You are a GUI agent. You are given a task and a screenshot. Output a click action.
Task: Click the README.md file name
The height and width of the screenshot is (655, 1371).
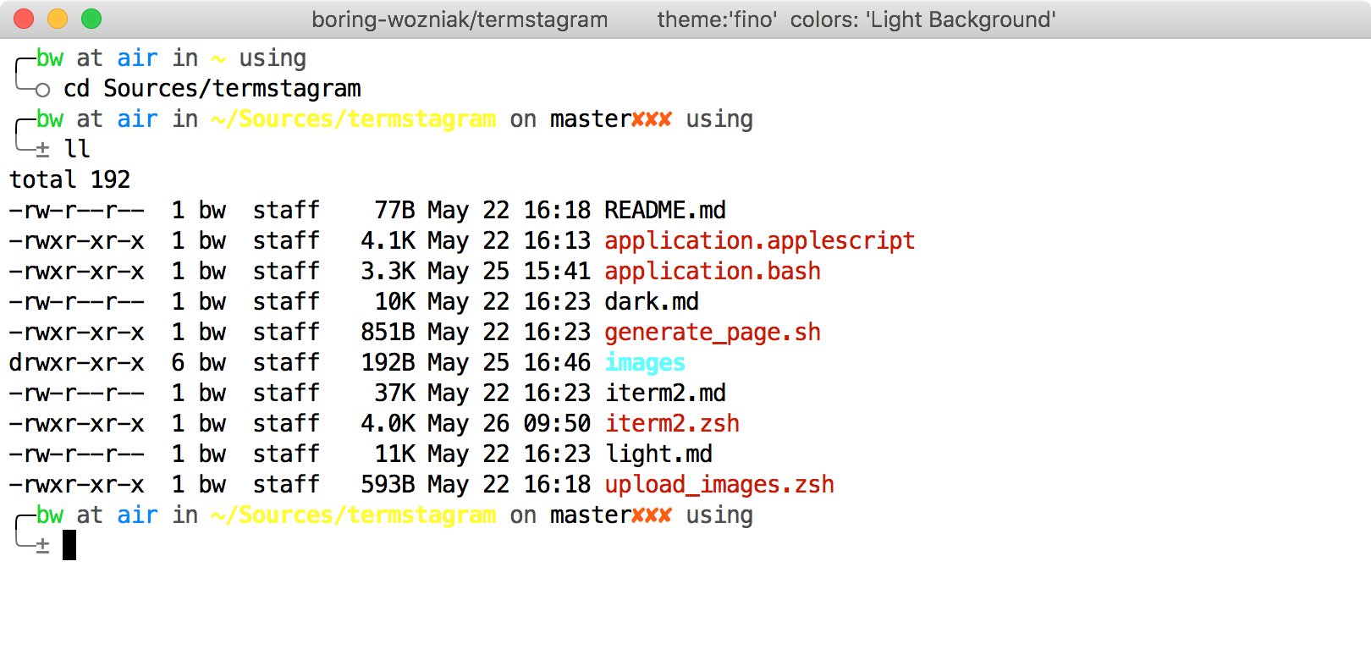point(665,210)
